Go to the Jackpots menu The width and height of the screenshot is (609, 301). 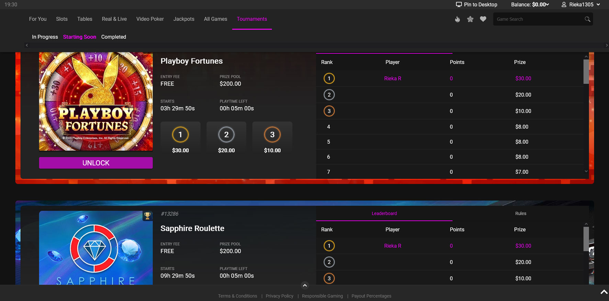184,19
